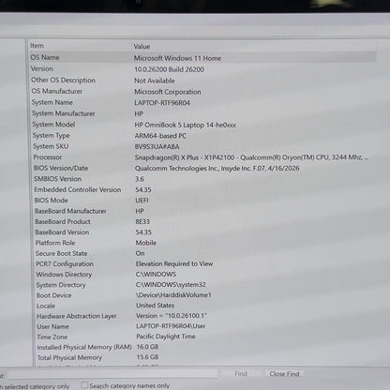Screen dimensions: 390x390
Task: Select the Processor row
Action: (202, 157)
